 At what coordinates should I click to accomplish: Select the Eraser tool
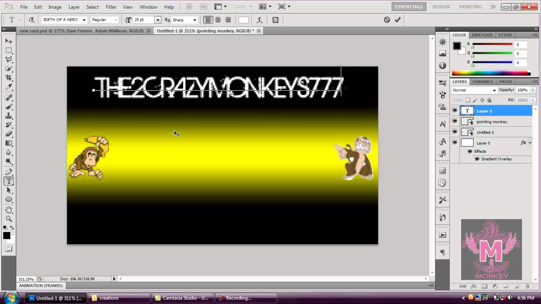coord(8,134)
